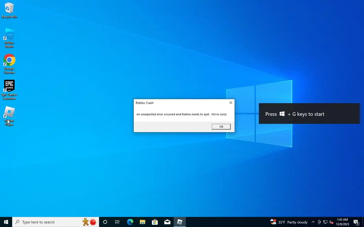The width and height of the screenshot is (364, 227).
Task: Open the muted volume tray icon
Action: (331, 222)
